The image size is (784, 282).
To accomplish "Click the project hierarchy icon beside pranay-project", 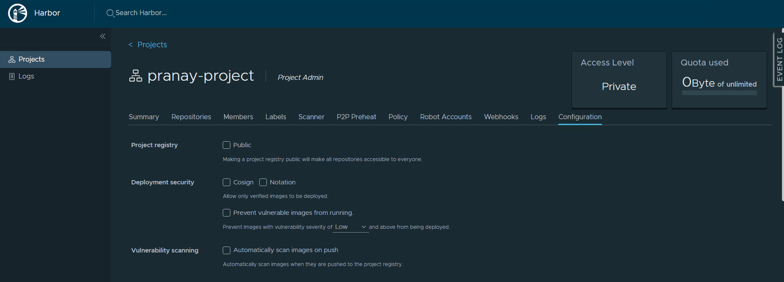I will 135,76.
